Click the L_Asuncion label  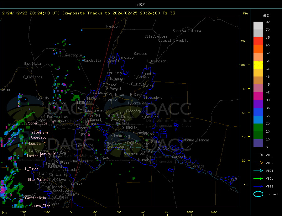(x=157, y=61)
